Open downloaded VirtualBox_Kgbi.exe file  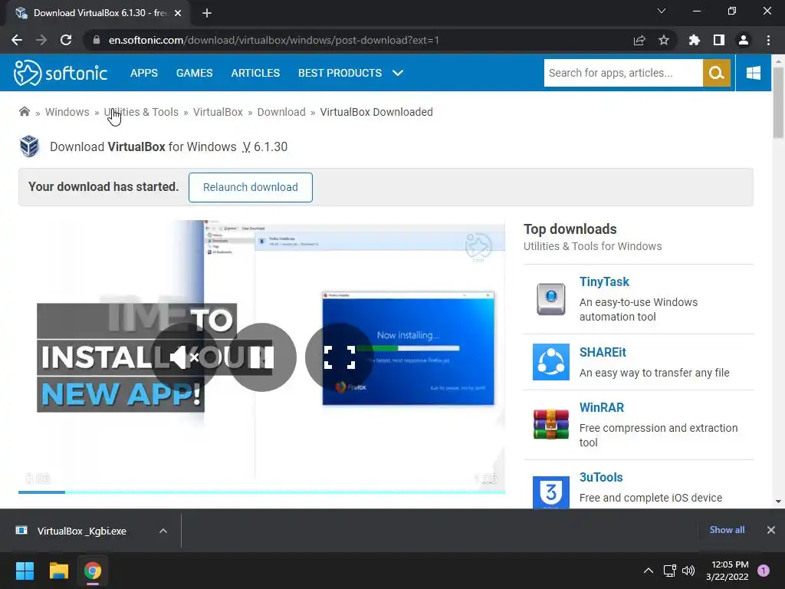point(81,531)
